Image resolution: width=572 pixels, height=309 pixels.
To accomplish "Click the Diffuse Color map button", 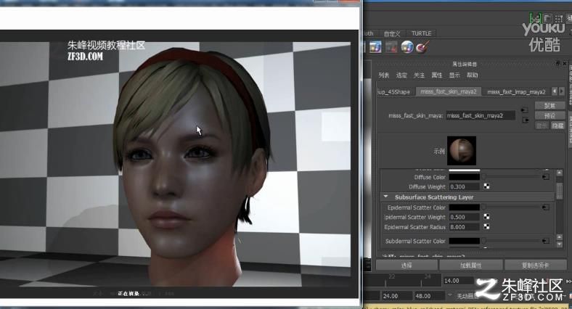I will coord(546,177).
